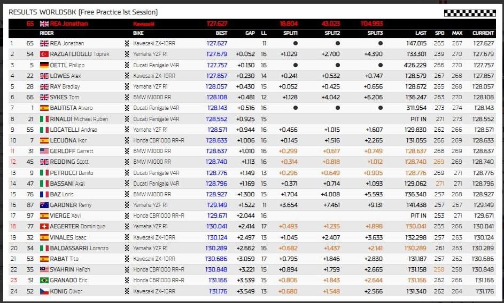504x303 pixels.
Task: Select rider name BAUTISTA Alvaro
Action: pos(72,108)
